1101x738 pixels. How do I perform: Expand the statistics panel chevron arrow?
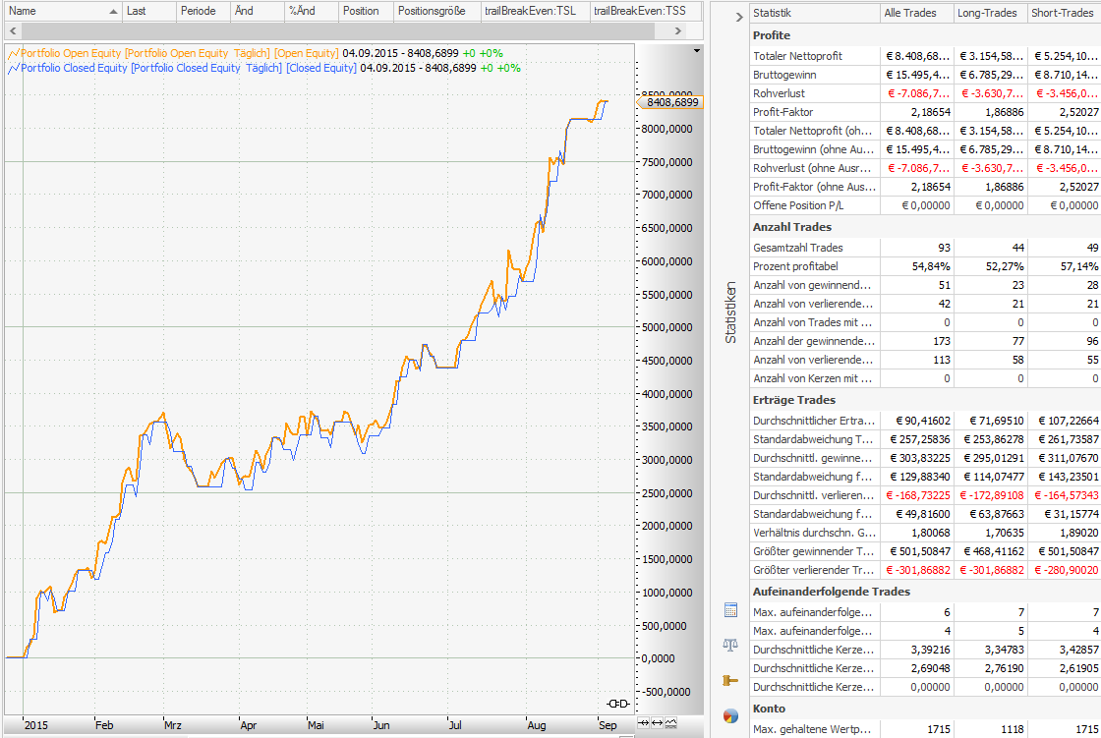pos(739,17)
